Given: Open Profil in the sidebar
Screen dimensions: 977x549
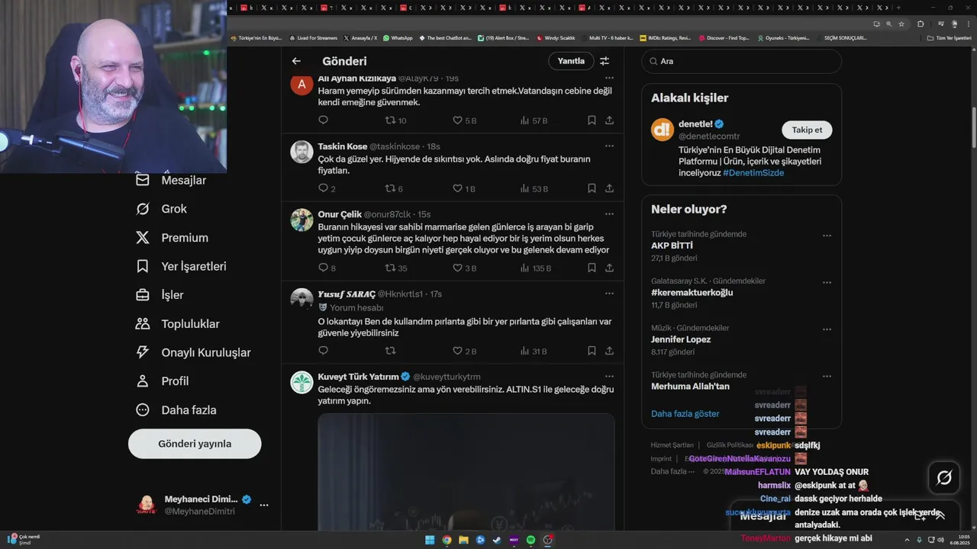Looking at the screenshot, I should pyautogui.click(x=161, y=381).
